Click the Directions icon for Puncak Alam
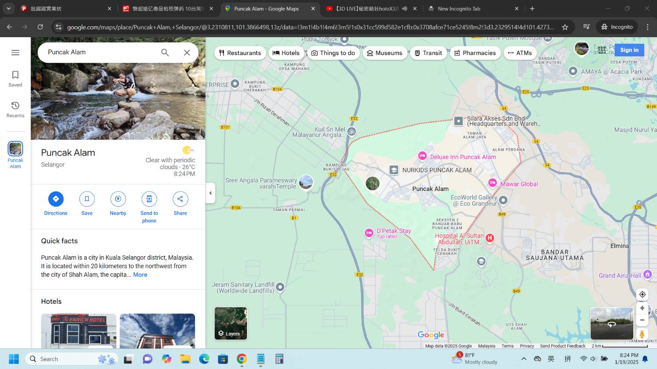 pyautogui.click(x=56, y=199)
